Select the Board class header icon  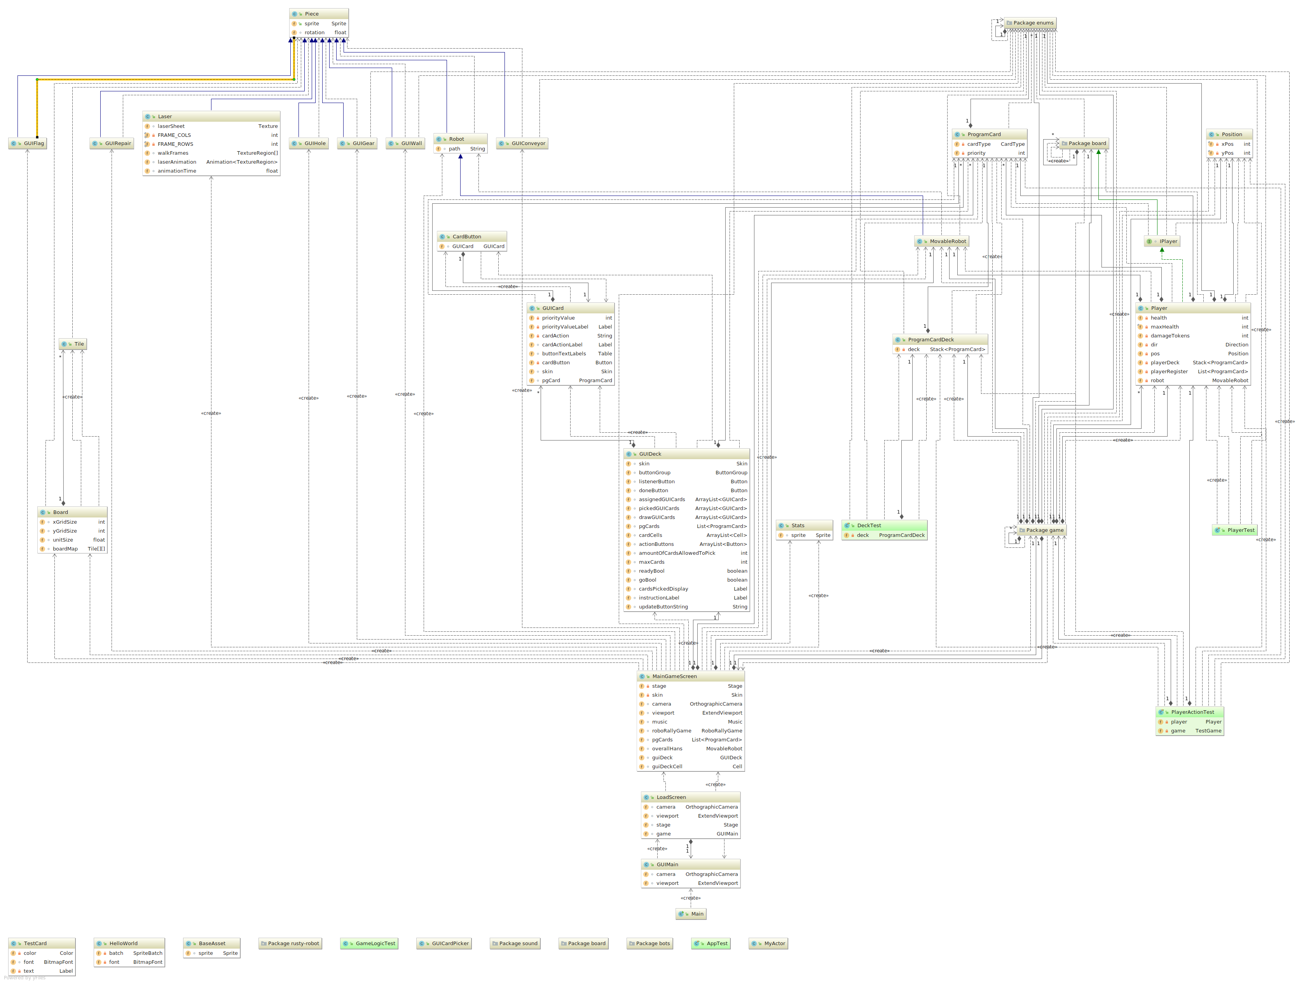[43, 512]
